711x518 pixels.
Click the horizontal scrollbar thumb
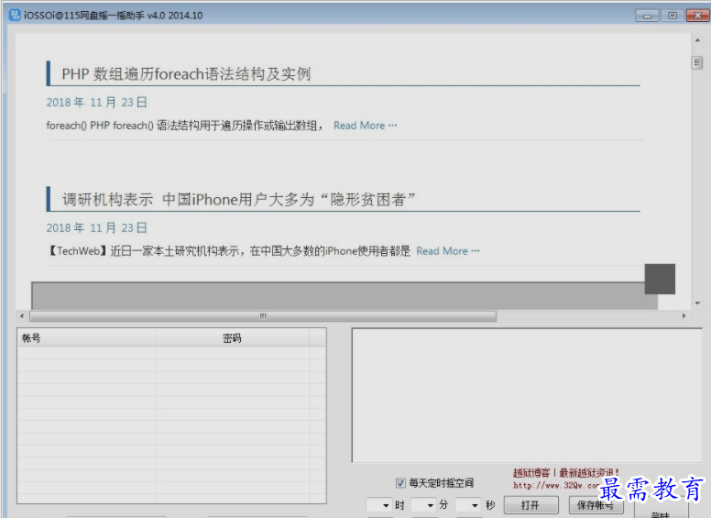[x=263, y=315]
